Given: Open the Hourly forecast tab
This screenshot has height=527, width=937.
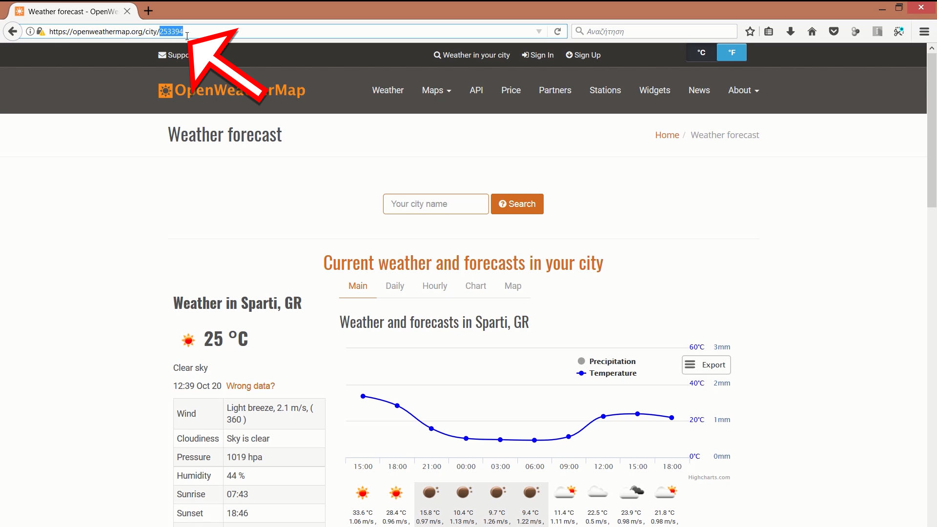Looking at the screenshot, I should (x=434, y=286).
